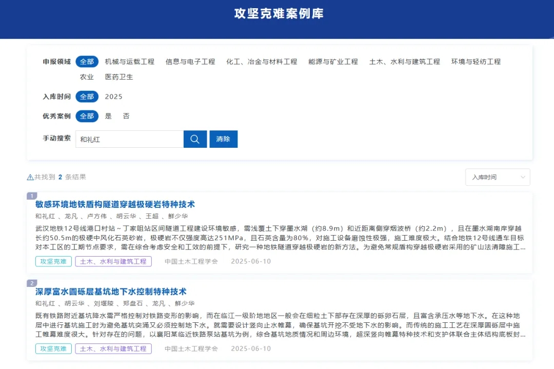Click 攻坚克难 tag on first result
Screen dimensions: 554x369
click(x=53, y=261)
